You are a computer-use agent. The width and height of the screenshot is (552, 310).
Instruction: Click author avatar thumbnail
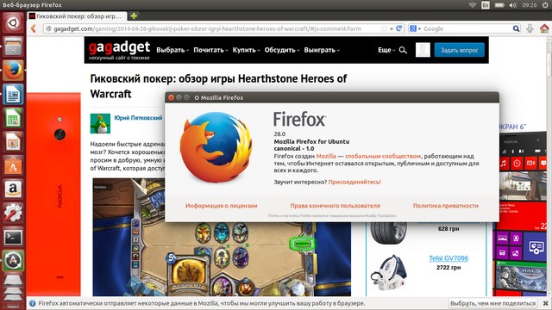(100, 123)
